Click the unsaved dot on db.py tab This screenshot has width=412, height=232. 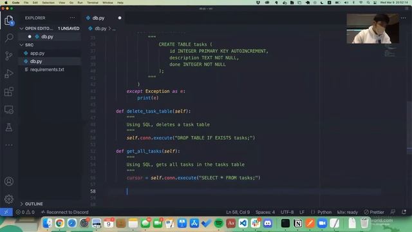pyautogui.click(x=120, y=18)
